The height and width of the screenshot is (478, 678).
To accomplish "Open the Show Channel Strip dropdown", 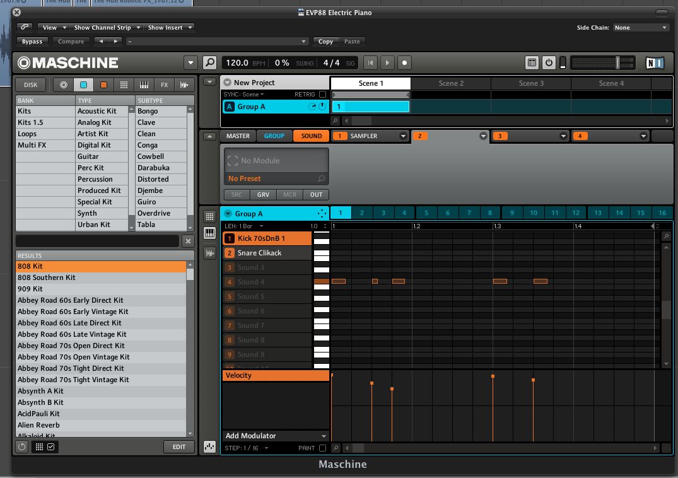I will click(107, 28).
